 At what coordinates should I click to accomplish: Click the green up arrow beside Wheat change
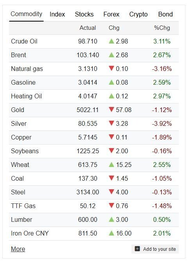click(111, 165)
